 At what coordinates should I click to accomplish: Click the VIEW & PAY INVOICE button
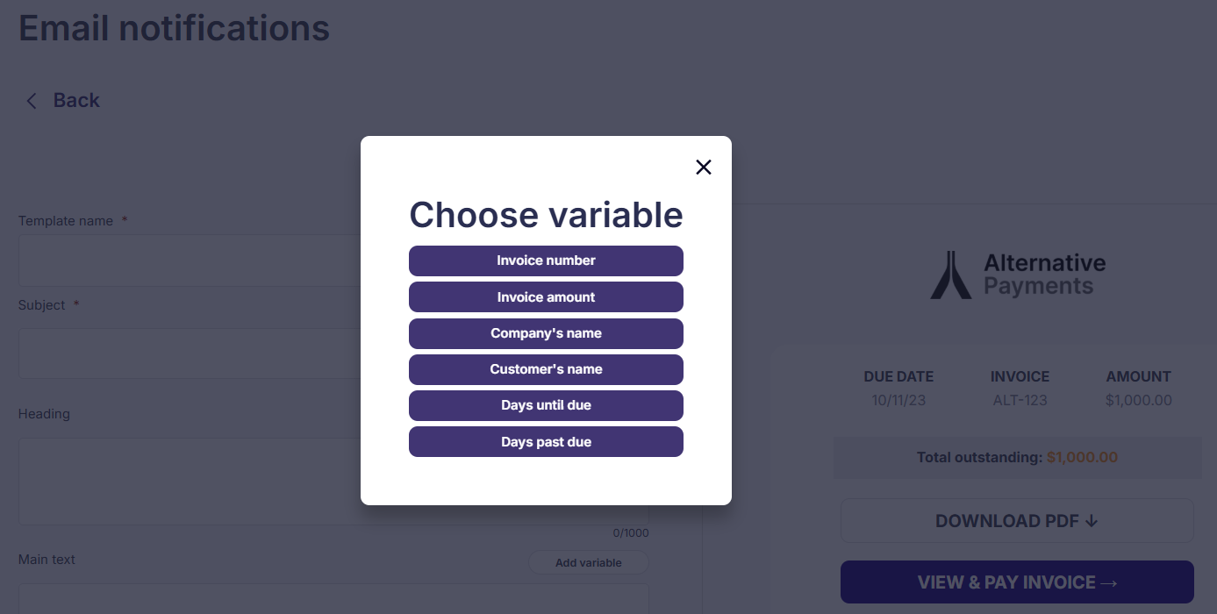pyautogui.click(x=1017, y=582)
